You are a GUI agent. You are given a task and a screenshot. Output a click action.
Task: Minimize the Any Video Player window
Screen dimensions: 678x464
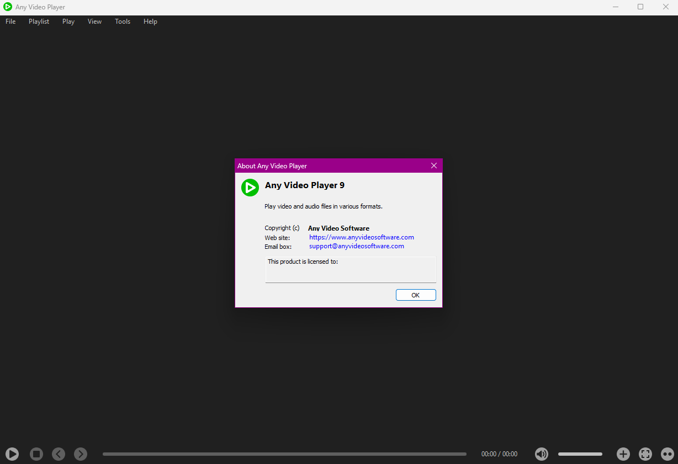(616, 7)
